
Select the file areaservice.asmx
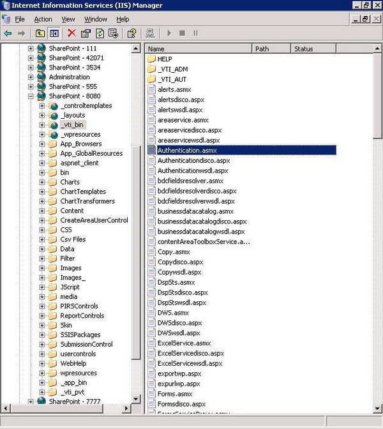click(x=183, y=120)
